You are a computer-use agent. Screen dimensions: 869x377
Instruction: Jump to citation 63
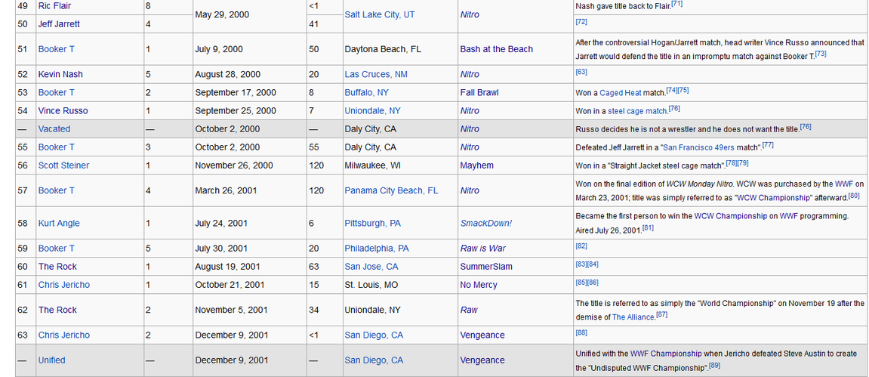click(581, 72)
